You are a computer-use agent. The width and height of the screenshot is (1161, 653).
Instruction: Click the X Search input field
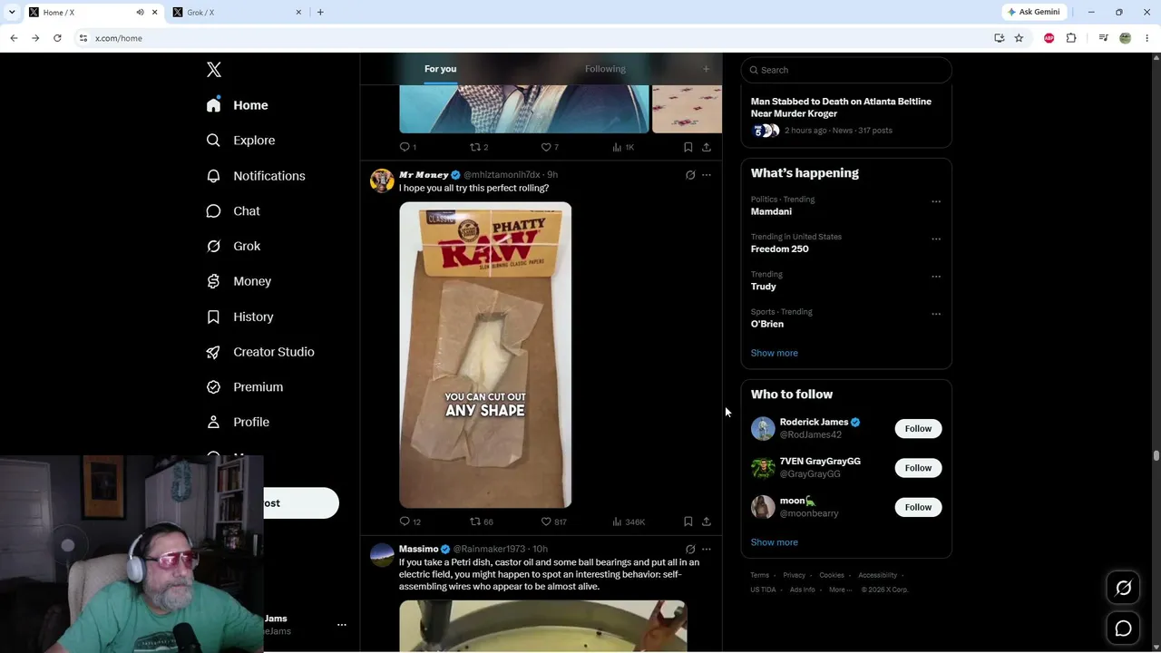(846, 70)
